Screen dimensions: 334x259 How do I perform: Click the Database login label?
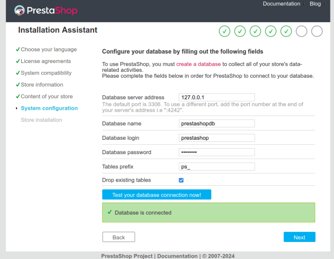point(120,138)
